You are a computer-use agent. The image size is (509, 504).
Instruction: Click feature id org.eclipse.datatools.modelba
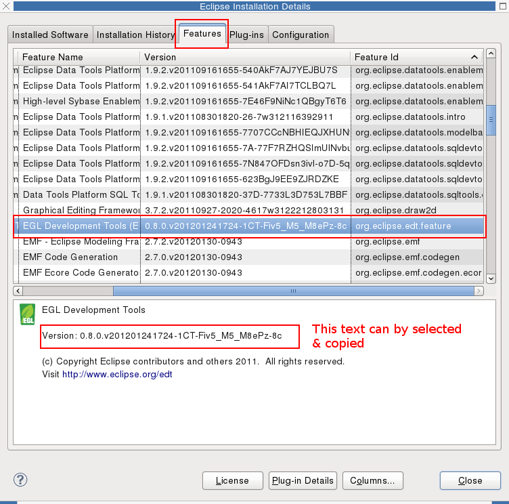tap(419, 133)
